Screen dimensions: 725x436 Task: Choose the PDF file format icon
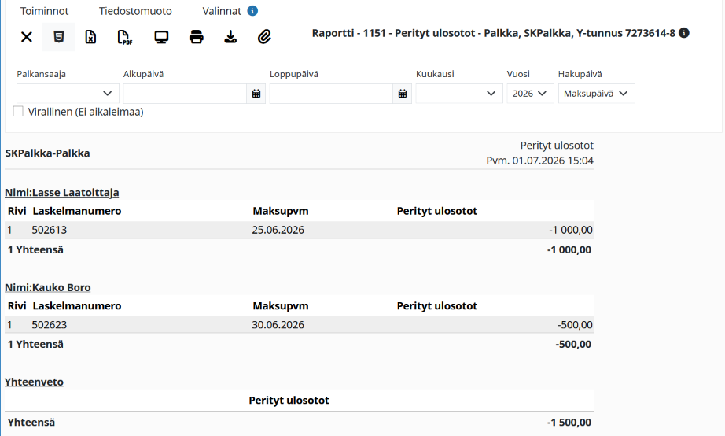click(124, 37)
